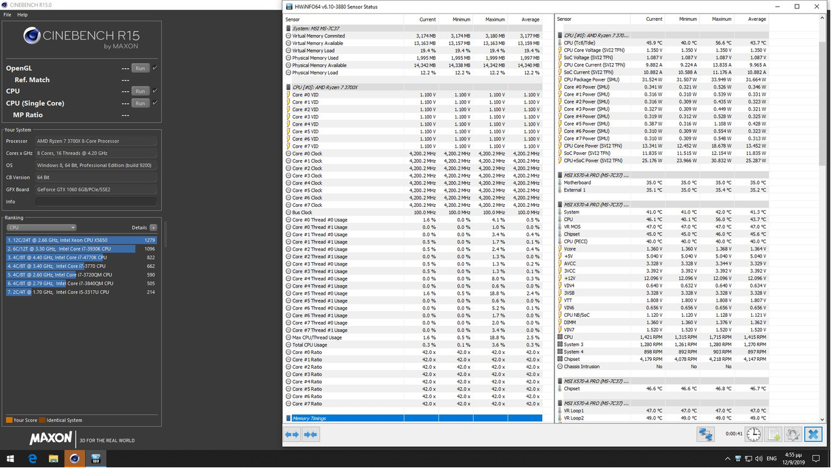Run the OpenGL benchmark
The width and height of the screenshot is (832, 469).
[140, 68]
